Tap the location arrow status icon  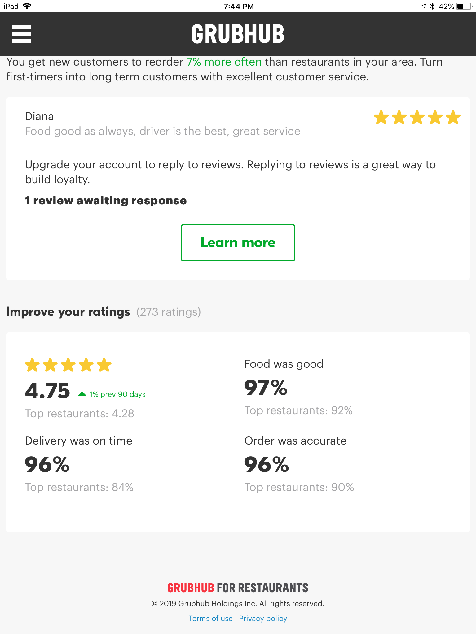423,6
